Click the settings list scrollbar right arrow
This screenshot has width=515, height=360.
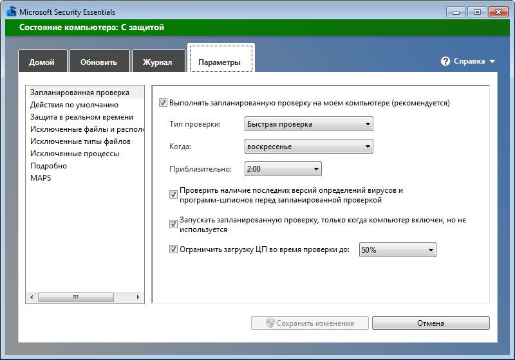[138, 297]
